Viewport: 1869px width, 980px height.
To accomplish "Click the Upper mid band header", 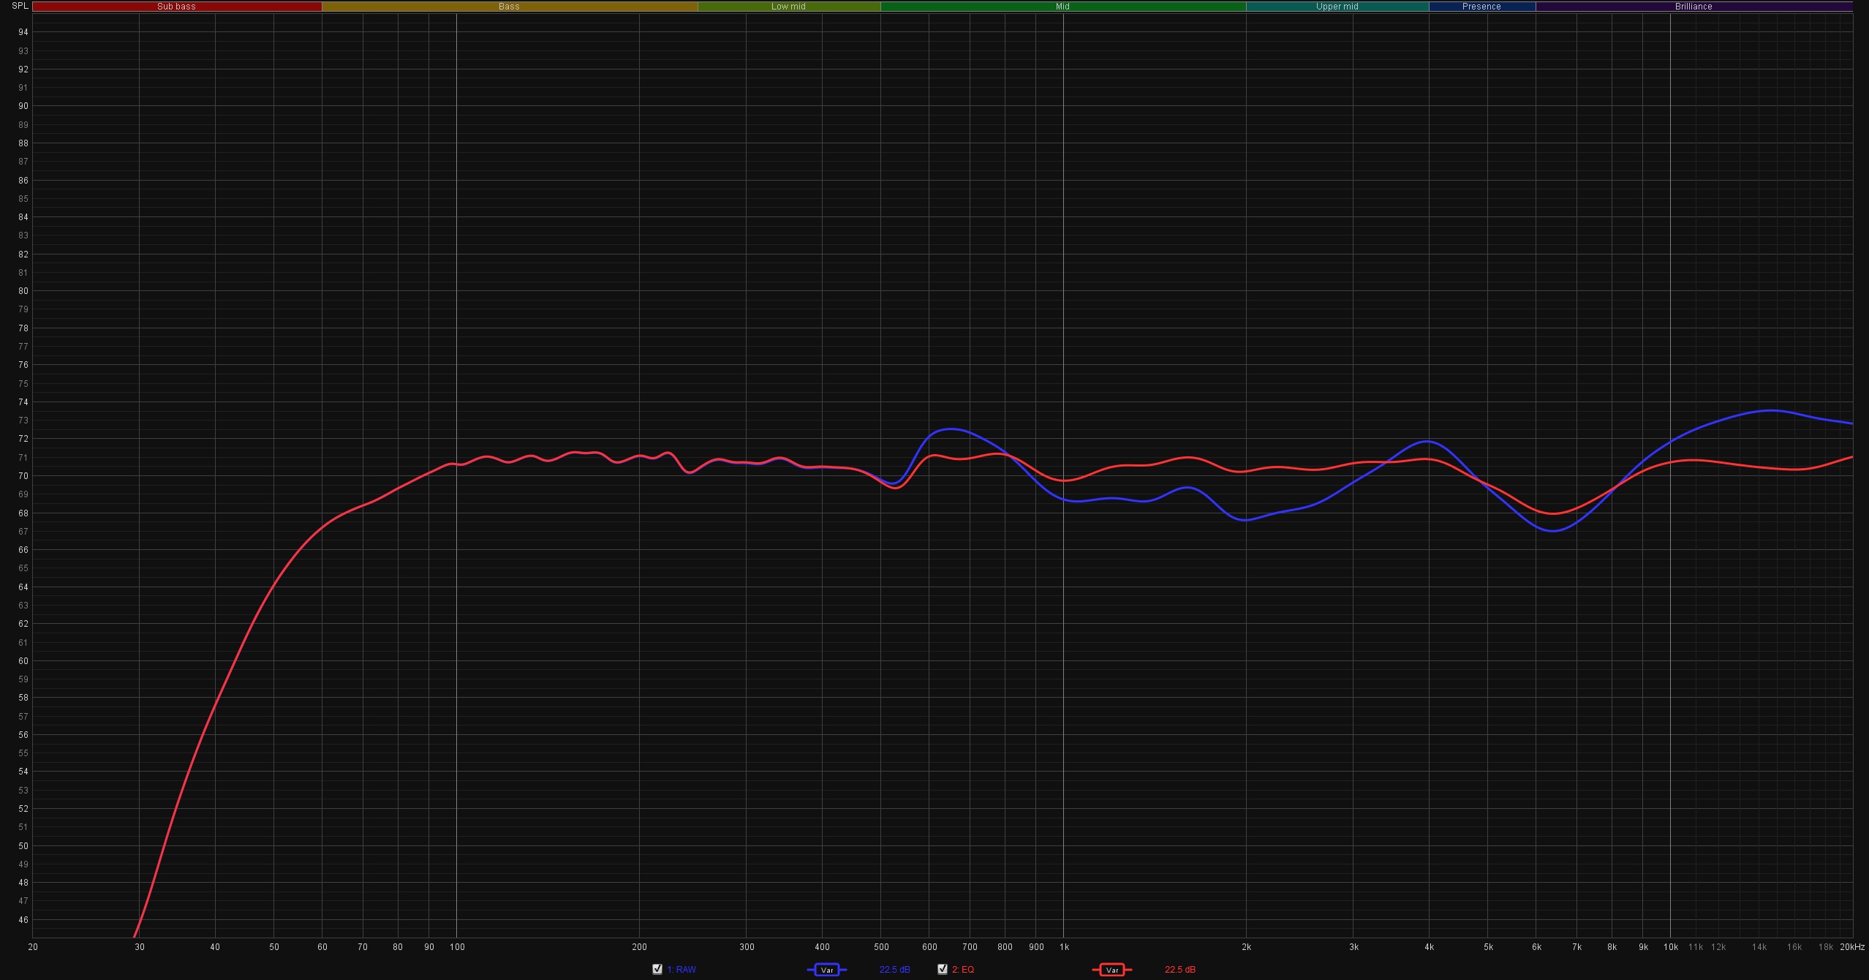I will [x=1337, y=7].
